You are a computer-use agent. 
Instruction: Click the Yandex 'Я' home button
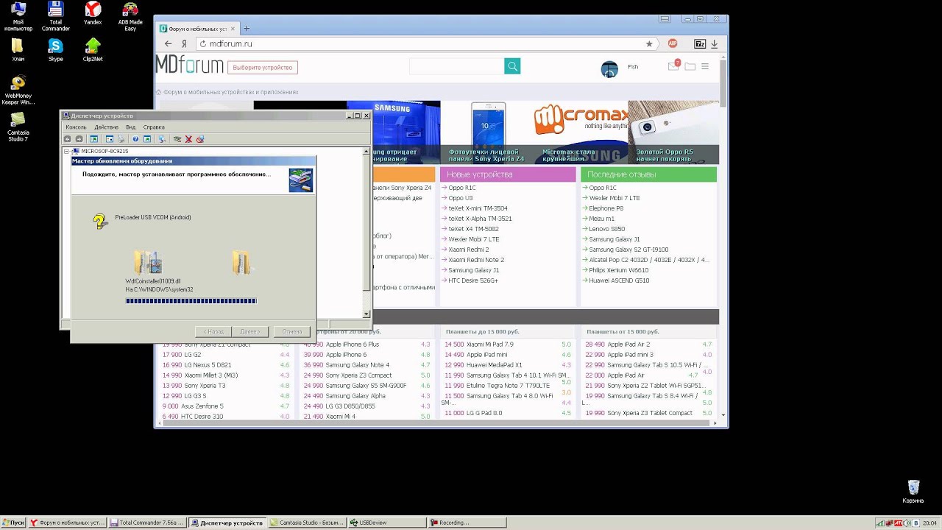[x=185, y=43]
